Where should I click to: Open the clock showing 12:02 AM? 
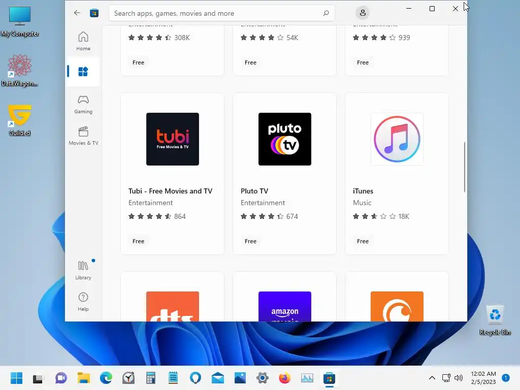(483, 378)
